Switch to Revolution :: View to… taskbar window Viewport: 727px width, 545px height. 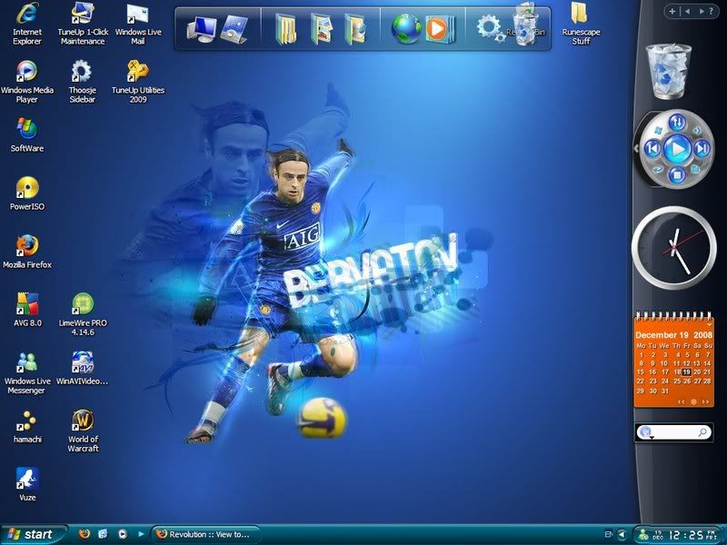pyautogui.click(x=206, y=534)
